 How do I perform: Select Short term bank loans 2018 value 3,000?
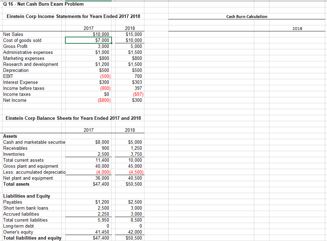point(136,208)
